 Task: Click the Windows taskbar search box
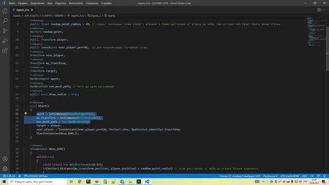point(38,181)
